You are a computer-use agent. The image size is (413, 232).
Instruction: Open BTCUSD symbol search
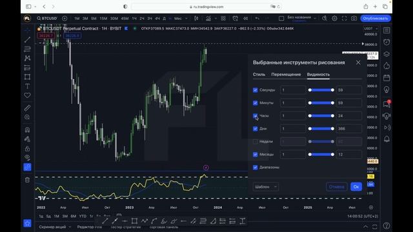coord(47,19)
